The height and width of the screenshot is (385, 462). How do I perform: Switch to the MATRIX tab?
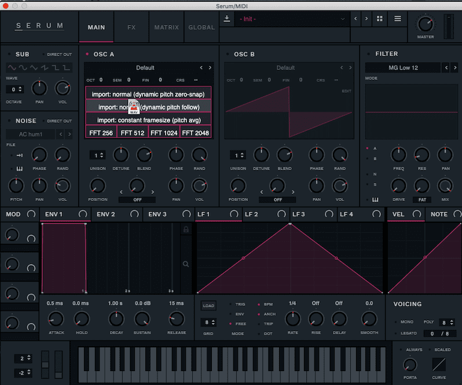point(167,27)
